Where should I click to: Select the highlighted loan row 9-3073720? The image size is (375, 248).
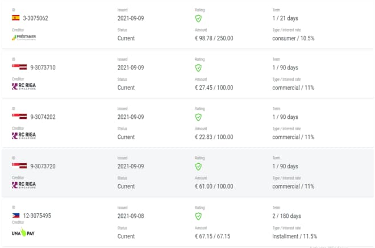tap(188, 173)
